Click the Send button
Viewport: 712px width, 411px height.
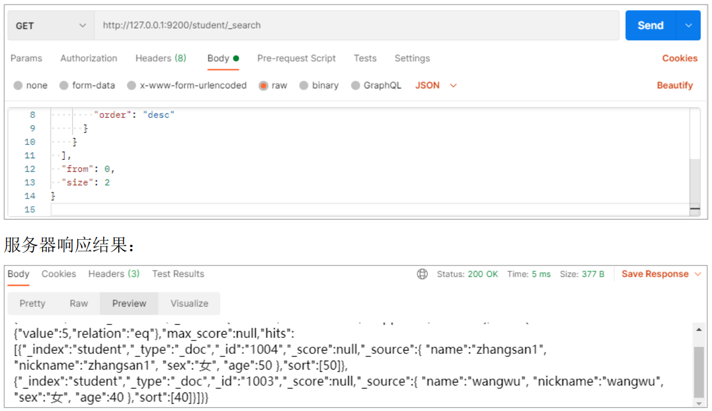[650, 26]
